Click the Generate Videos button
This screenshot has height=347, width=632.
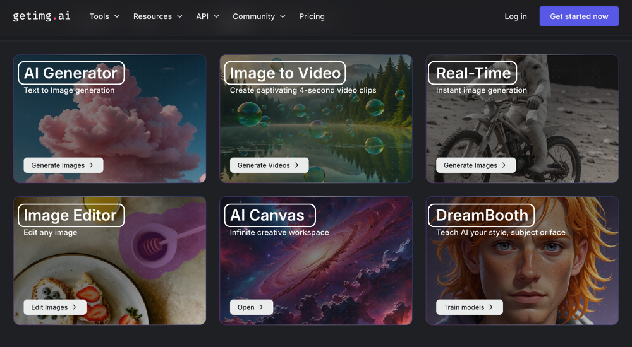[x=269, y=165]
